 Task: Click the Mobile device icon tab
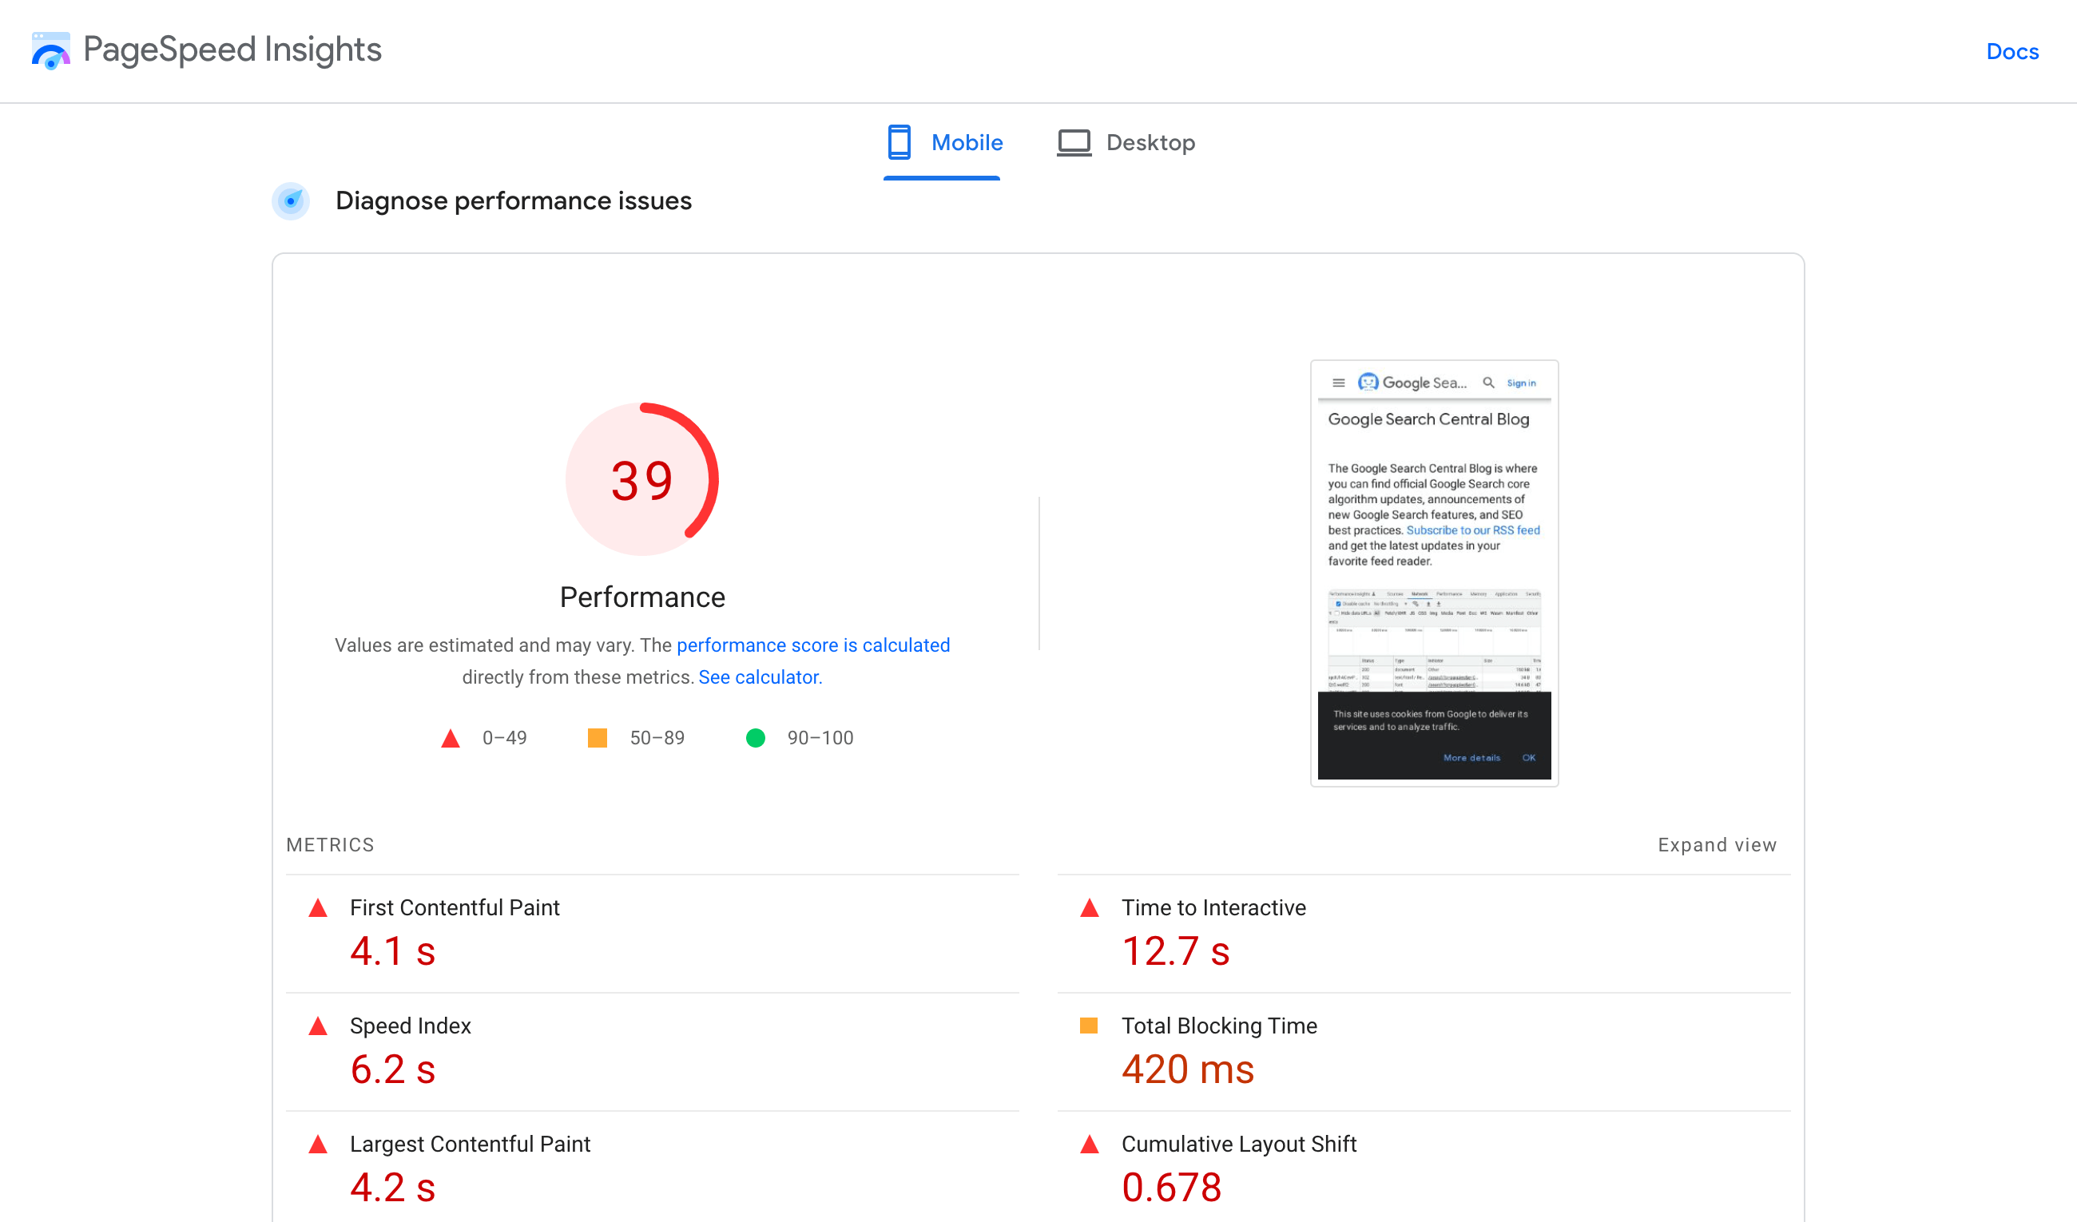click(899, 141)
